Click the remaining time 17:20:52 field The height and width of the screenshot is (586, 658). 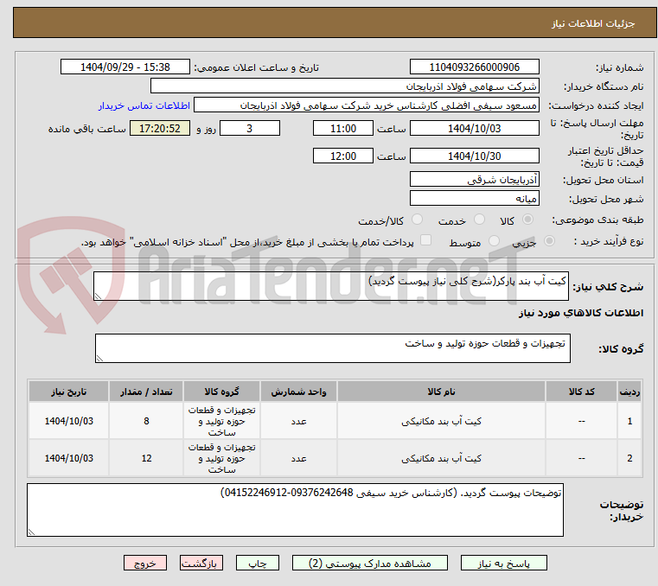[160, 128]
